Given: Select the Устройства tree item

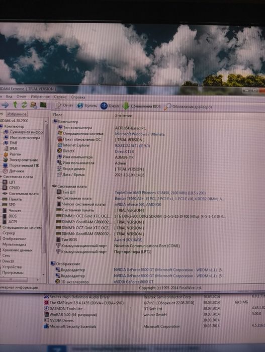Looking at the screenshot, I should [12, 267].
